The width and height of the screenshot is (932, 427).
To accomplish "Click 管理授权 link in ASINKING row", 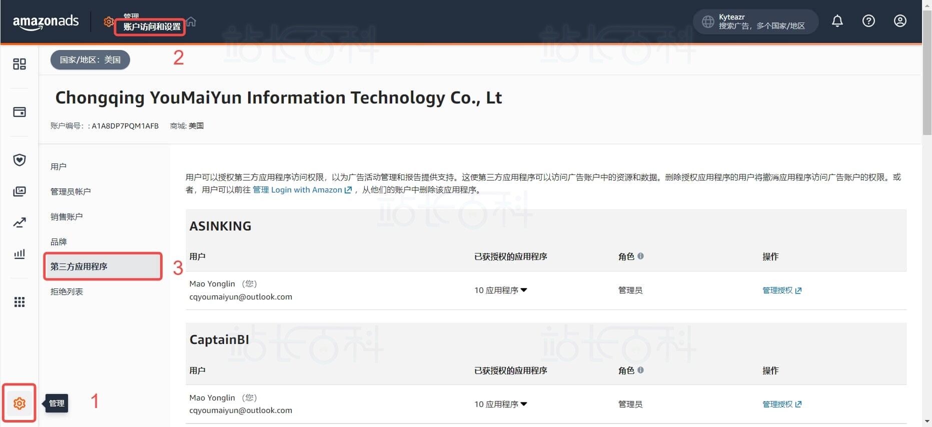I will (x=782, y=290).
